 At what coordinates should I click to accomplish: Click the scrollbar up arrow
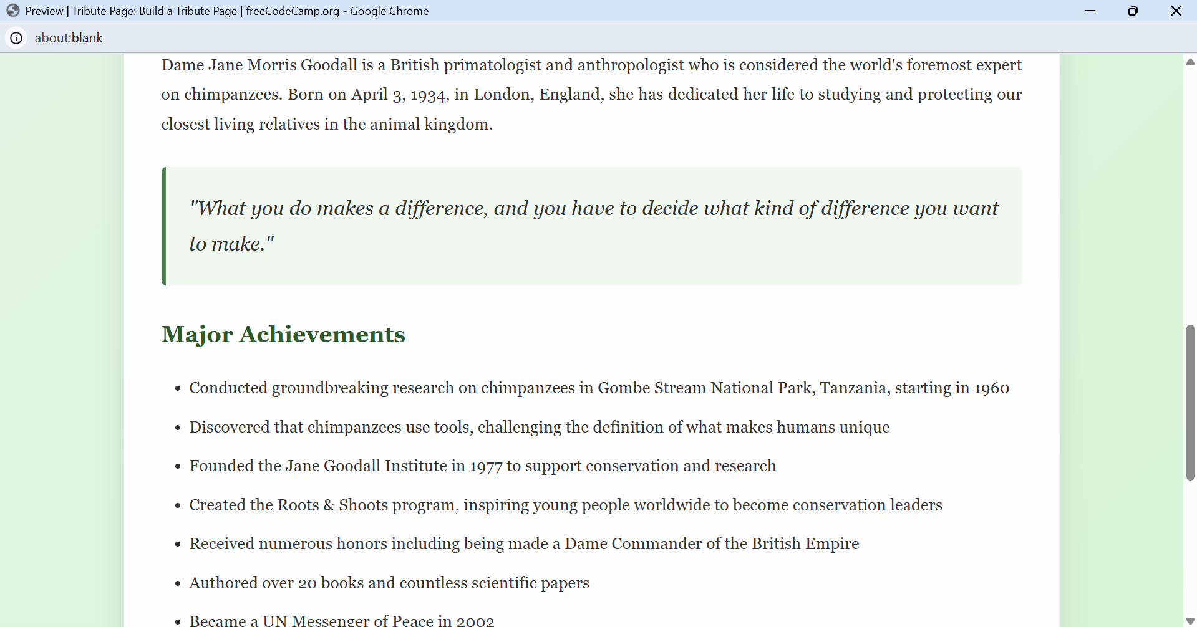coord(1190,62)
